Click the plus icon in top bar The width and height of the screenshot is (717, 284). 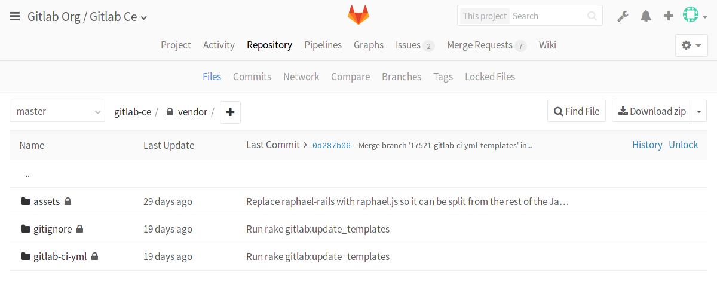pos(669,16)
